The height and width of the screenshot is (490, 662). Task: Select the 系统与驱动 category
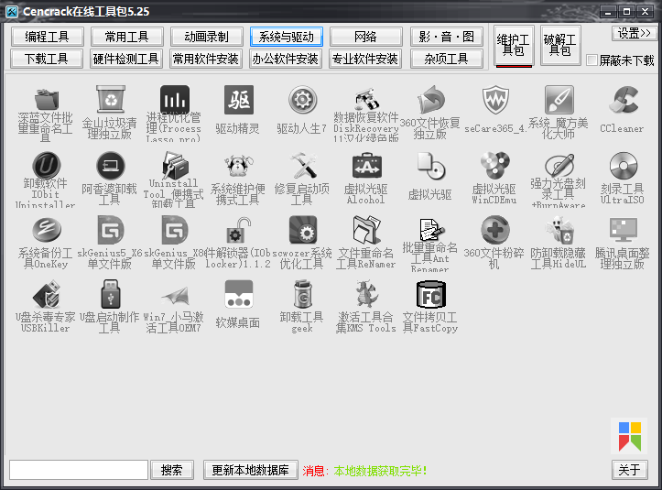(x=287, y=37)
